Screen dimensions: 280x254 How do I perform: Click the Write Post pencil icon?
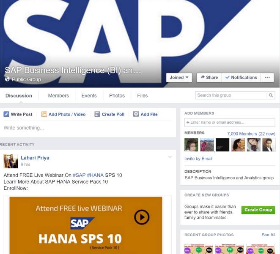click(6, 114)
